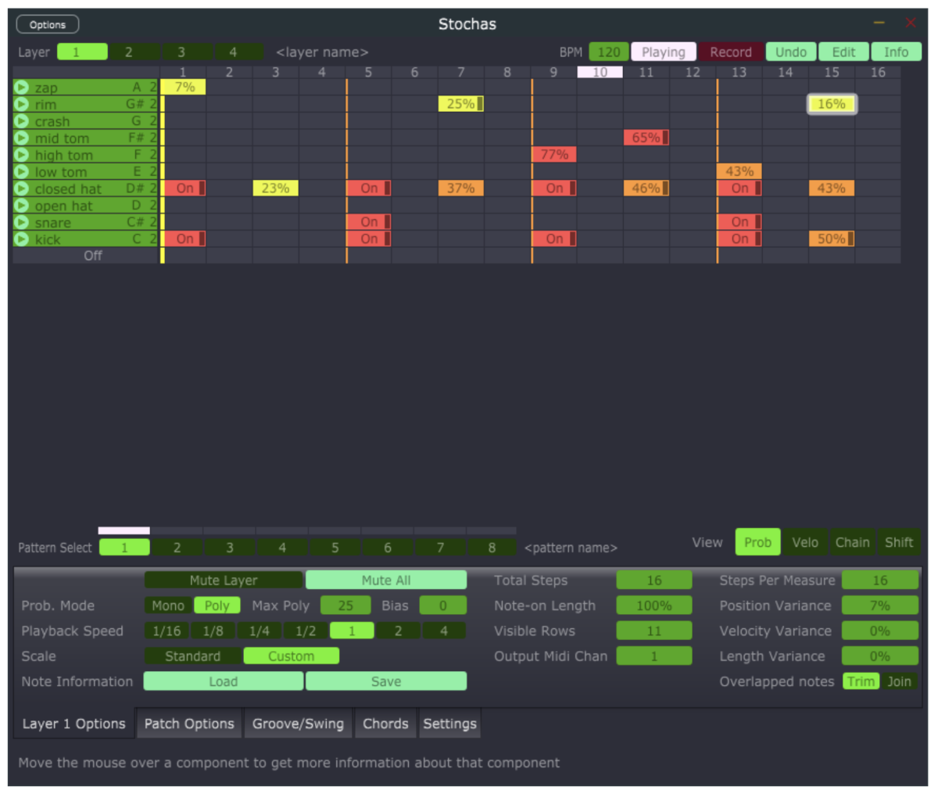Viewport: 938px width, 794px height.
Task: Adjust the Note-on Length 100% value
Action: 654,605
